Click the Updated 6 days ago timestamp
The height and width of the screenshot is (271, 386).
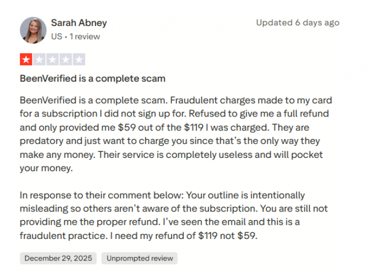click(x=298, y=23)
